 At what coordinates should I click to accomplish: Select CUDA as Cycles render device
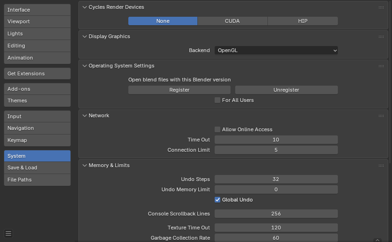coord(232,21)
